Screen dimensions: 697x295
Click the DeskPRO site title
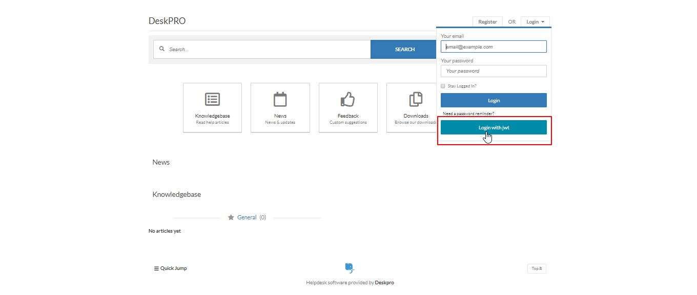pyautogui.click(x=167, y=21)
